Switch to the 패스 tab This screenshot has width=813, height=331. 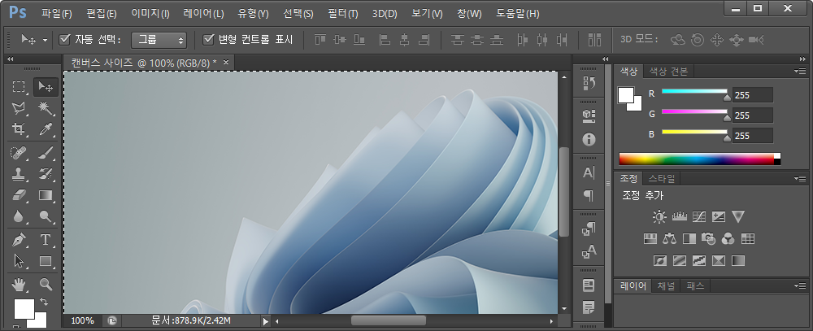694,285
